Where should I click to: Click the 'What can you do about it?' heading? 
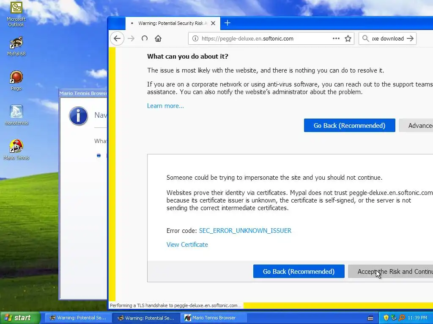pos(187,56)
